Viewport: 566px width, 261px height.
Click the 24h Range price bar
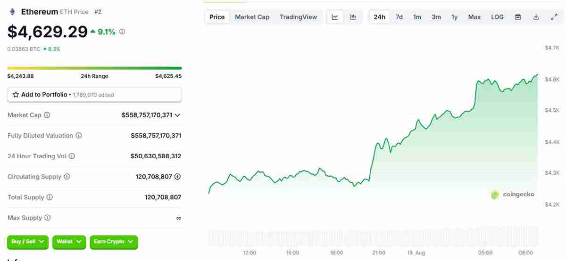tap(94, 68)
